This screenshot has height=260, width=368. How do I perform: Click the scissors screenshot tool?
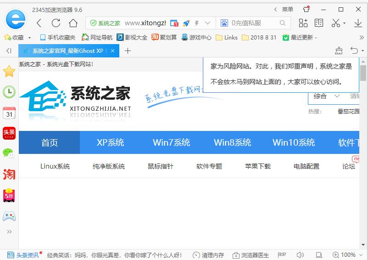tap(336, 23)
